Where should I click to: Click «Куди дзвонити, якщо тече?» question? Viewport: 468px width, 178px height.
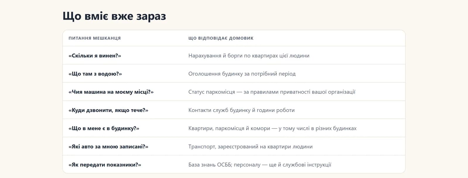tap(108, 110)
